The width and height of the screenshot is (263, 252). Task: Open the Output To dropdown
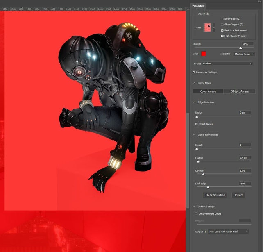(x=228, y=232)
